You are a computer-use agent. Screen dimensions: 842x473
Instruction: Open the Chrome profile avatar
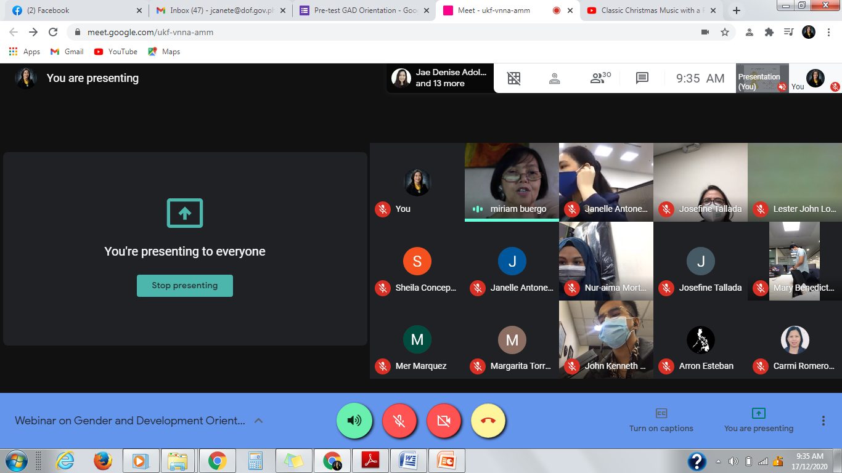click(809, 32)
